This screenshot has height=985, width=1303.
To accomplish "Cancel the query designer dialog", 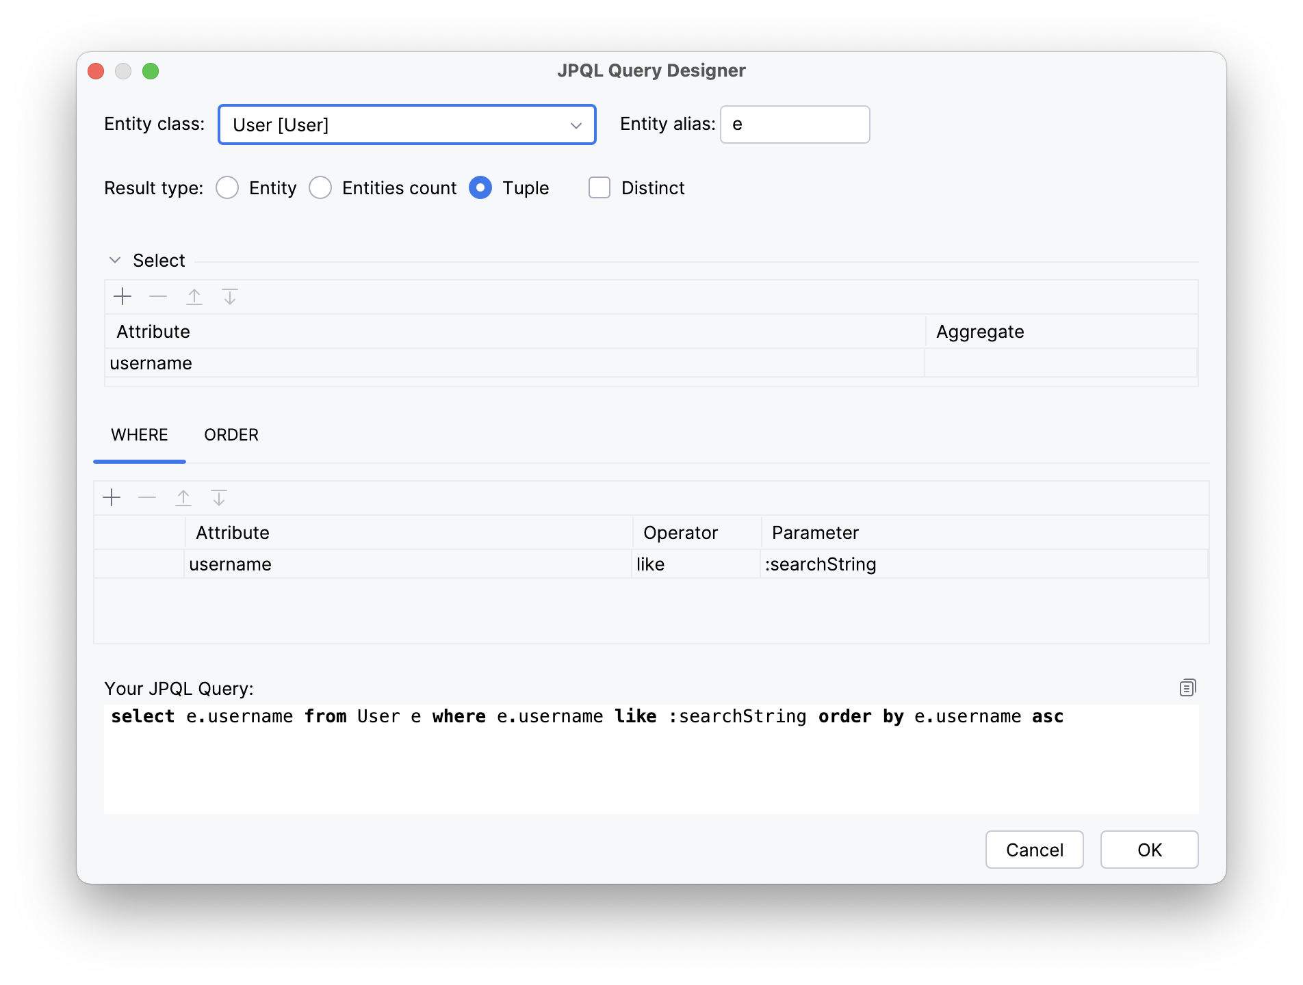I will pyautogui.click(x=1034, y=850).
